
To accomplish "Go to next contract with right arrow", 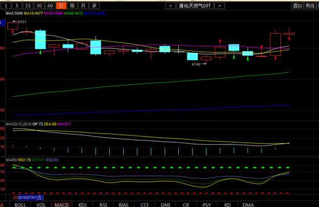I will (x=219, y=6).
